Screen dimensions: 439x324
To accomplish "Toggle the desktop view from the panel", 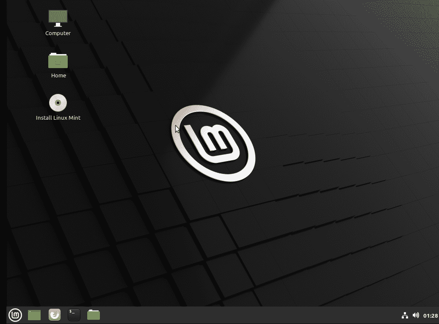I will click(34, 315).
